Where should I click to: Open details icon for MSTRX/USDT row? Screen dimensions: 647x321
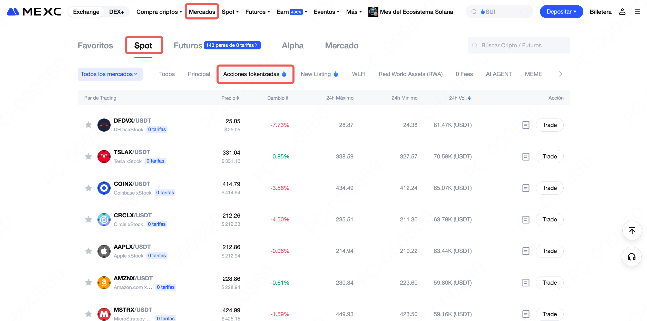click(x=526, y=314)
